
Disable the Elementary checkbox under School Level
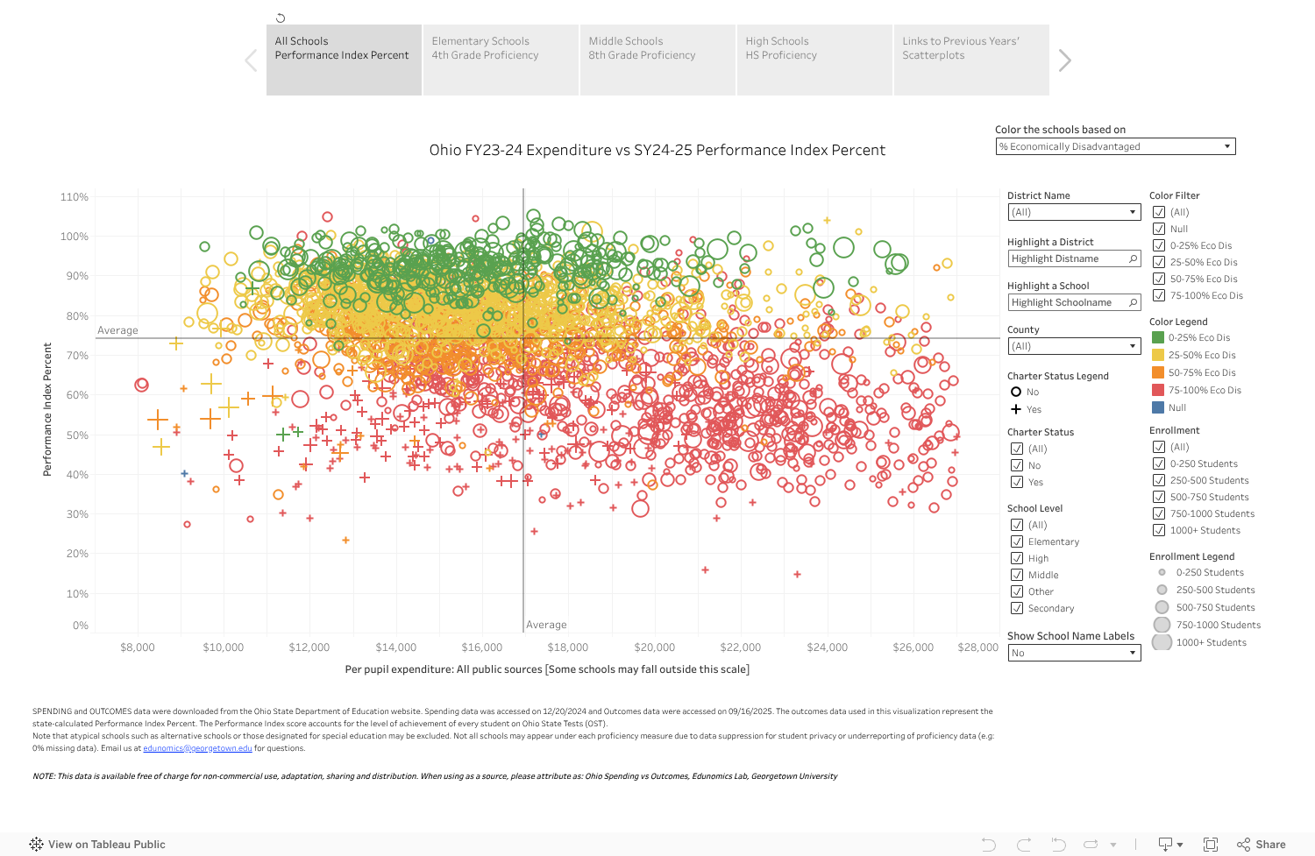[x=1018, y=541]
